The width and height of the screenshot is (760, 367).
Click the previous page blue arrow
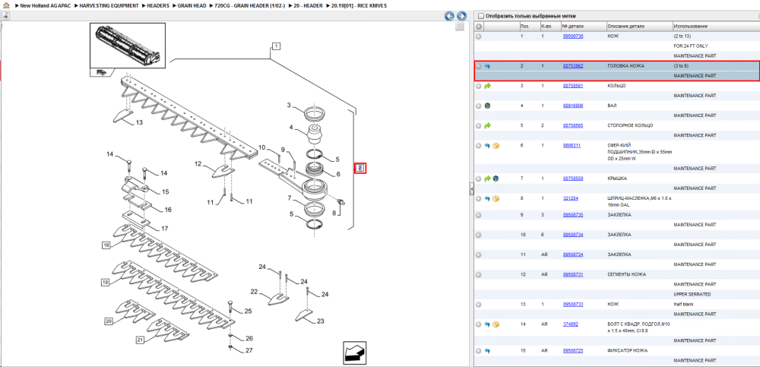(449, 16)
